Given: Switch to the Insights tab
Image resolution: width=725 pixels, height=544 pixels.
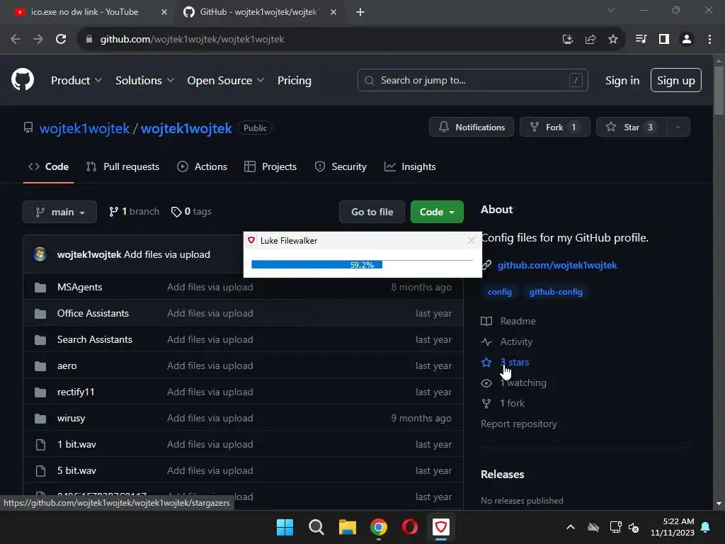Looking at the screenshot, I should [x=410, y=166].
